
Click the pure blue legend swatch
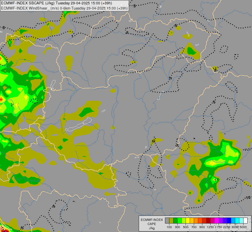pos(229,221)
